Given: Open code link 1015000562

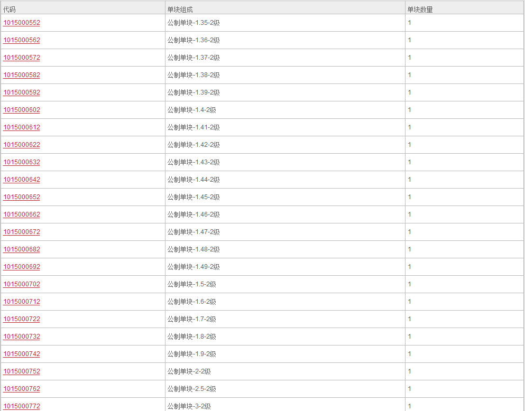Looking at the screenshot, I should pyautogui.click(x=22, y=40).
